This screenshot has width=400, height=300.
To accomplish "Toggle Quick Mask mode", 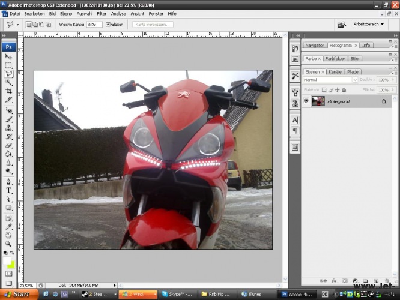I will pos(8,274).
